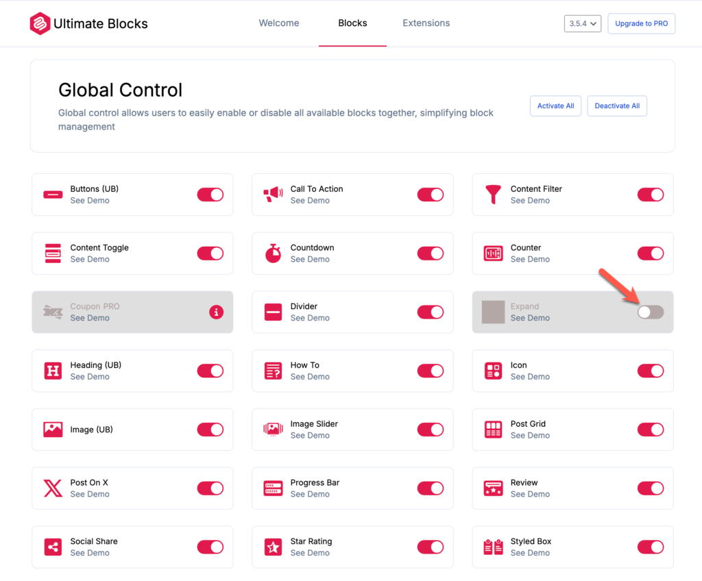The width and height of the screenshot is (702, 581).
Task: Click the Social Share block icon
Action: coord(53,547)
